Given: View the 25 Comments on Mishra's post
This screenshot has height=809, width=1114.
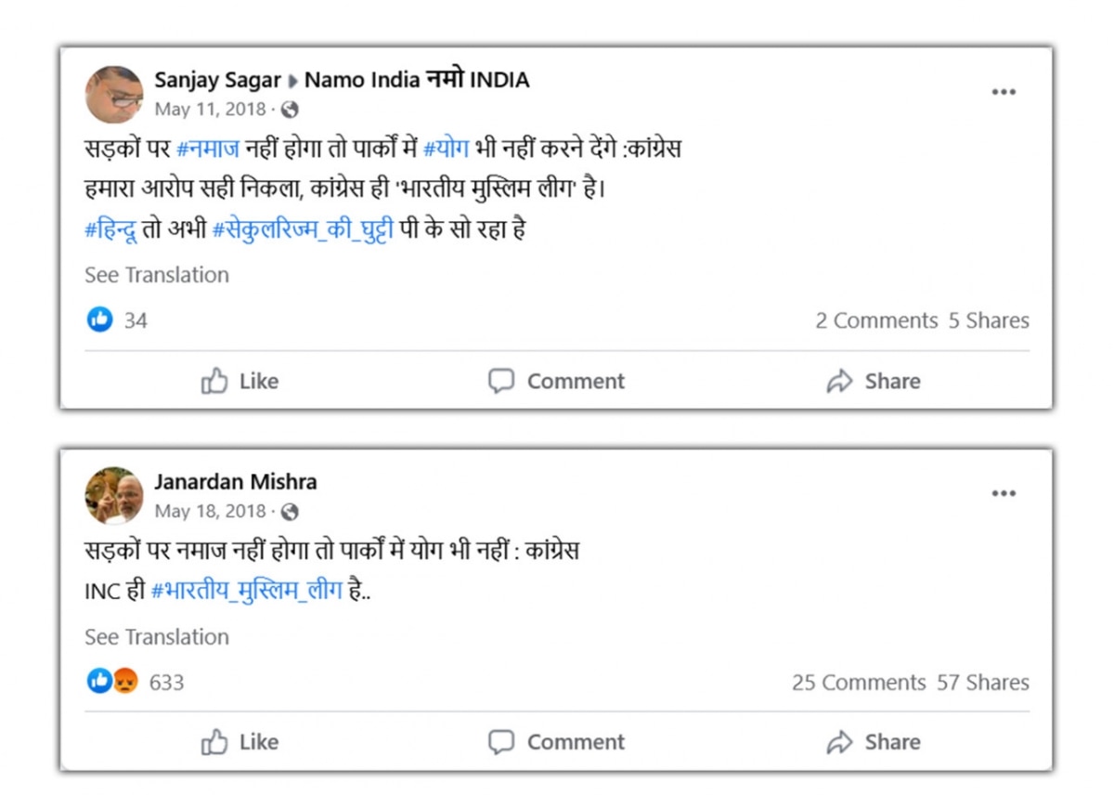Looking at the screenshot, I should coord(859,683).
